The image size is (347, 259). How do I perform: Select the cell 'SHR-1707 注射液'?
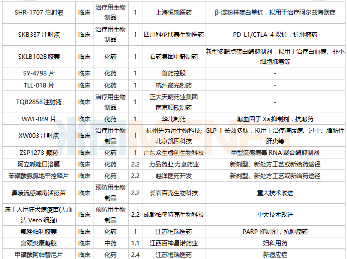coord(39,13)
